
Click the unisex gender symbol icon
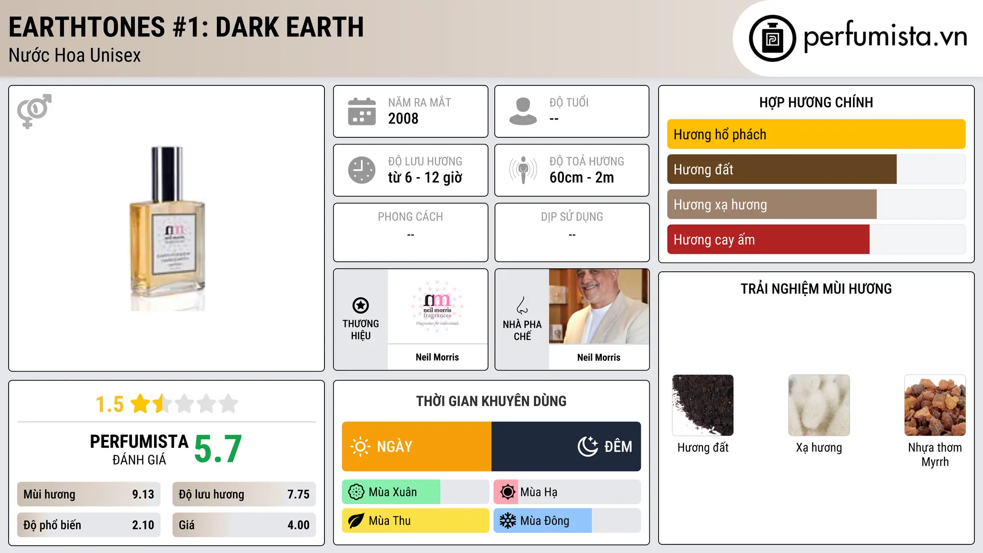click(34, 111)
